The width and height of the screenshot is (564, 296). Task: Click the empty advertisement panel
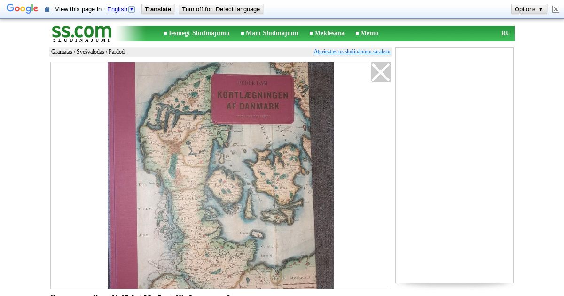tap(454, 165)
